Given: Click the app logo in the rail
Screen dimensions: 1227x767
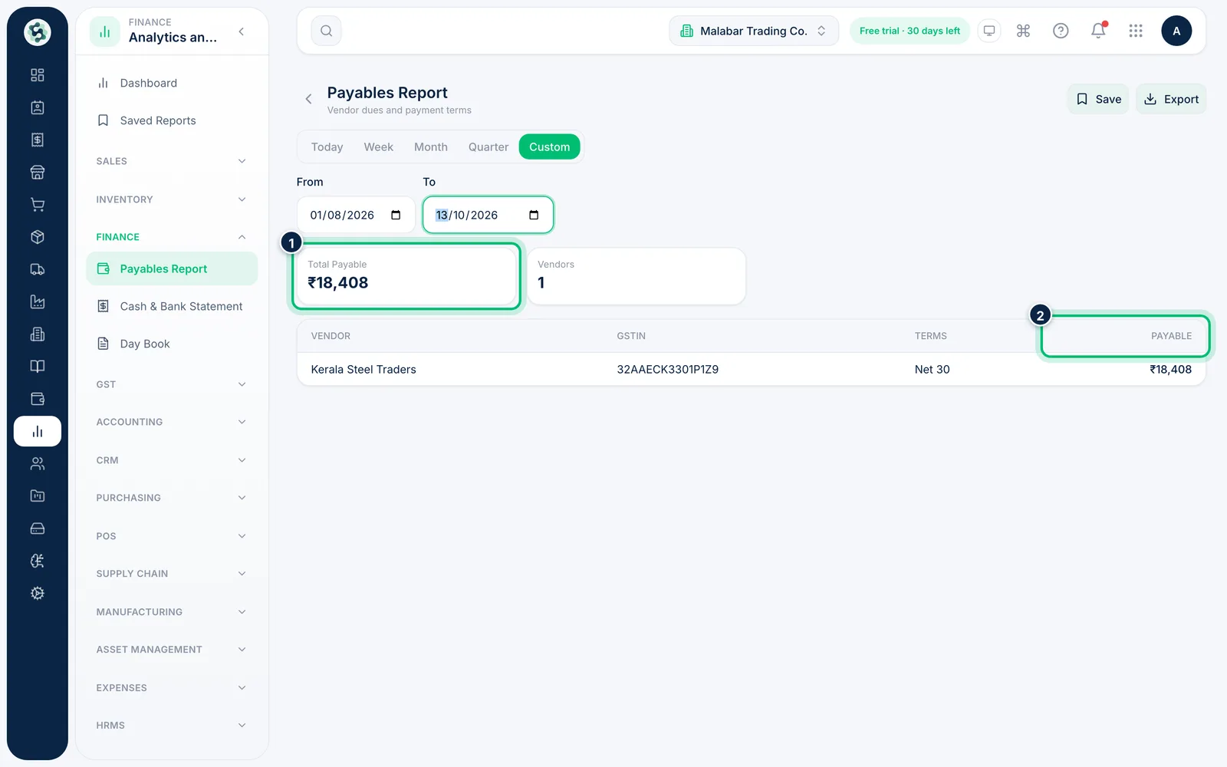Looking at the screenshot, I should pyautogui.click(x=37, y=32).
